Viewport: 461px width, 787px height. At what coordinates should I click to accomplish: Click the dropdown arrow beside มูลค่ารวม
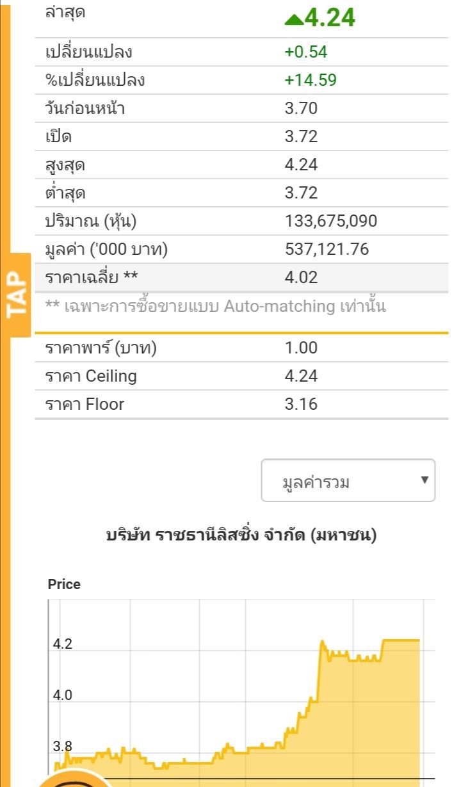(x=424, y=480)
